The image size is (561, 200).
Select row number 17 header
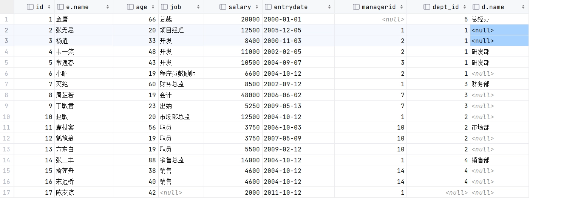click(x=6, y=192)
